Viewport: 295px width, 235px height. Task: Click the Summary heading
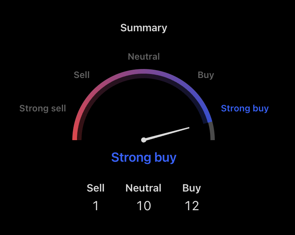pos(144,28)
